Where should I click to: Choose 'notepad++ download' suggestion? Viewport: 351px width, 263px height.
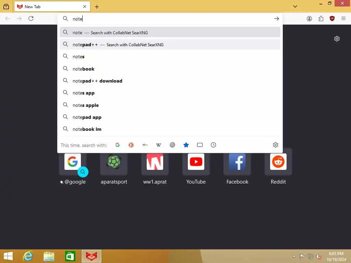tap(170, 81)
